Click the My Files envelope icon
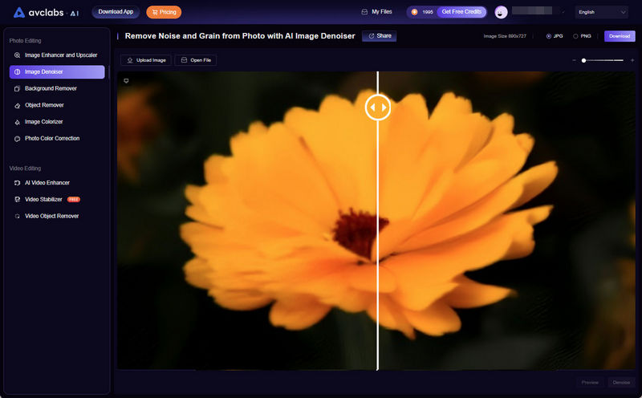 tap(365, 12)
